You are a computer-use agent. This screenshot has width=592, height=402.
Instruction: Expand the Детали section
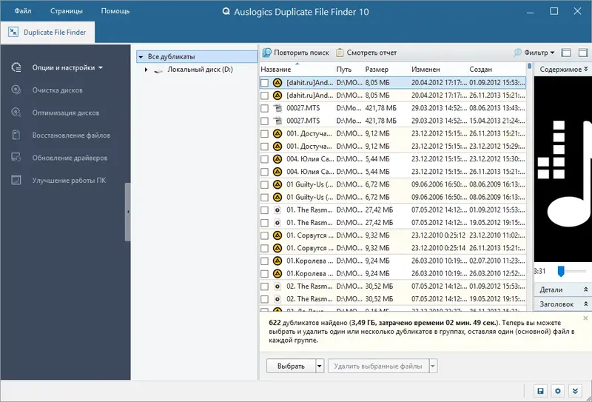[x=585, y=289]
